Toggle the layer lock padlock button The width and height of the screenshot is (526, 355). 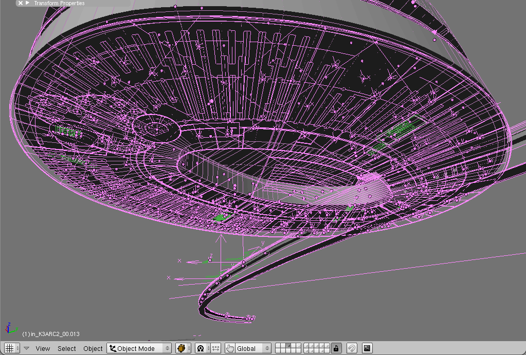(x=336, y=348)
